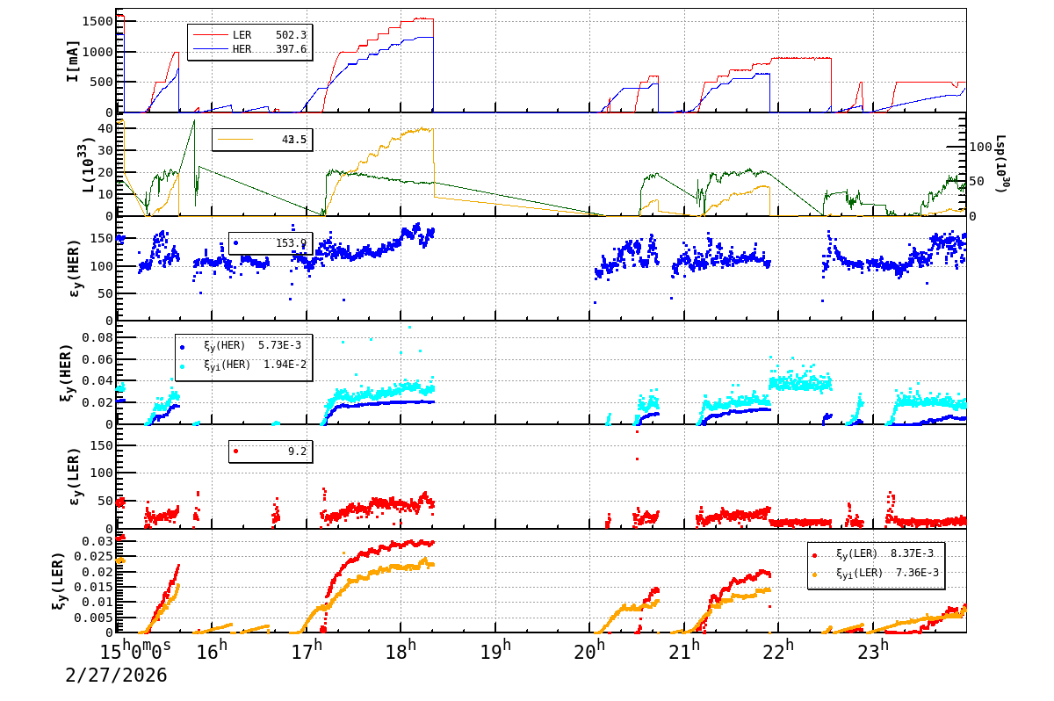Click the I[mA] axis title

coord(74,61)
